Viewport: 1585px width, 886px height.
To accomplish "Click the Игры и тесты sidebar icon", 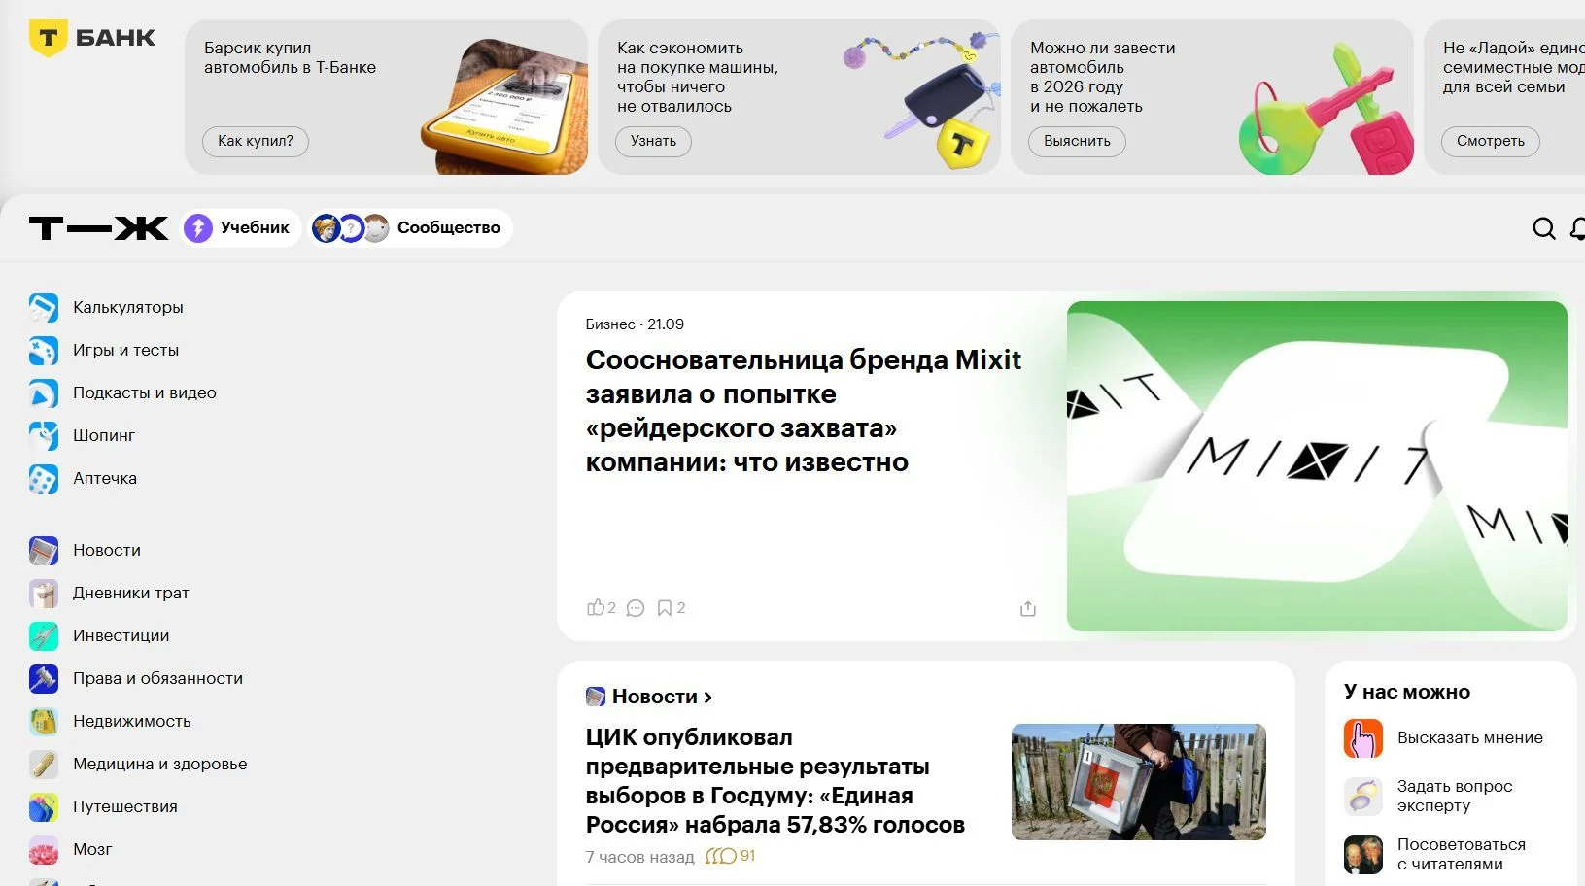I will pyautogui.click(x=43, y=350).
